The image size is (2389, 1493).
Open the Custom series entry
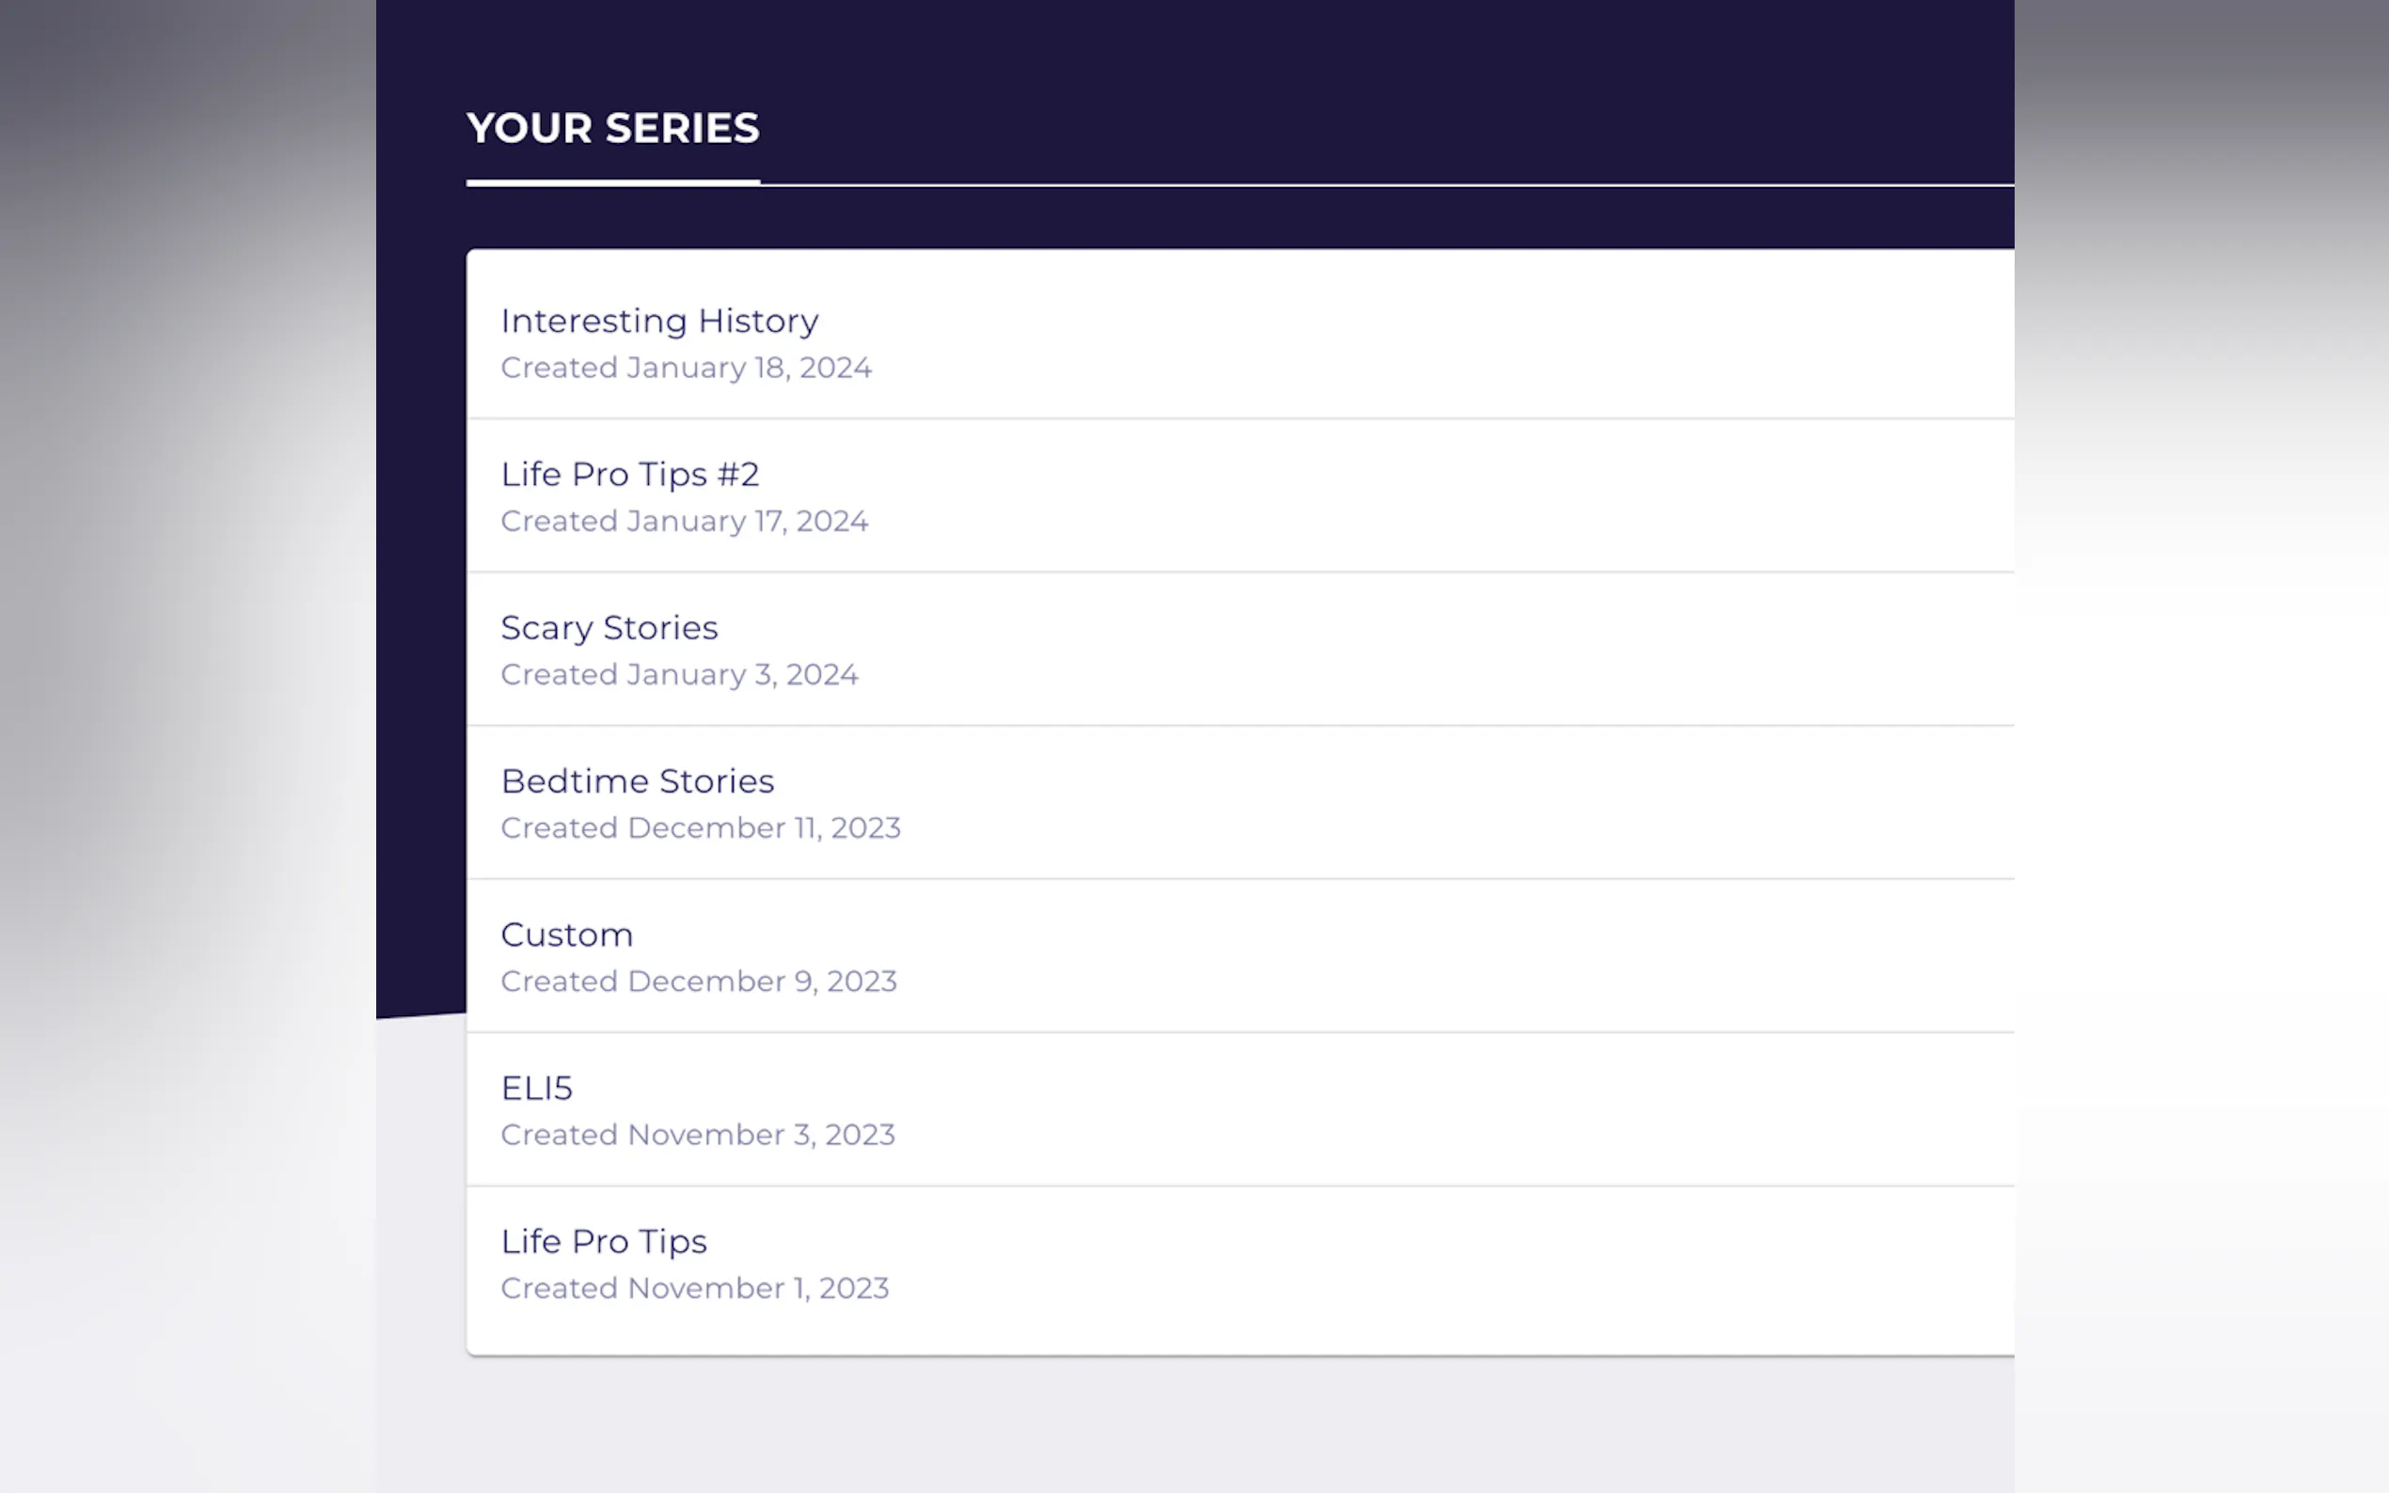(x=566, y=935)
